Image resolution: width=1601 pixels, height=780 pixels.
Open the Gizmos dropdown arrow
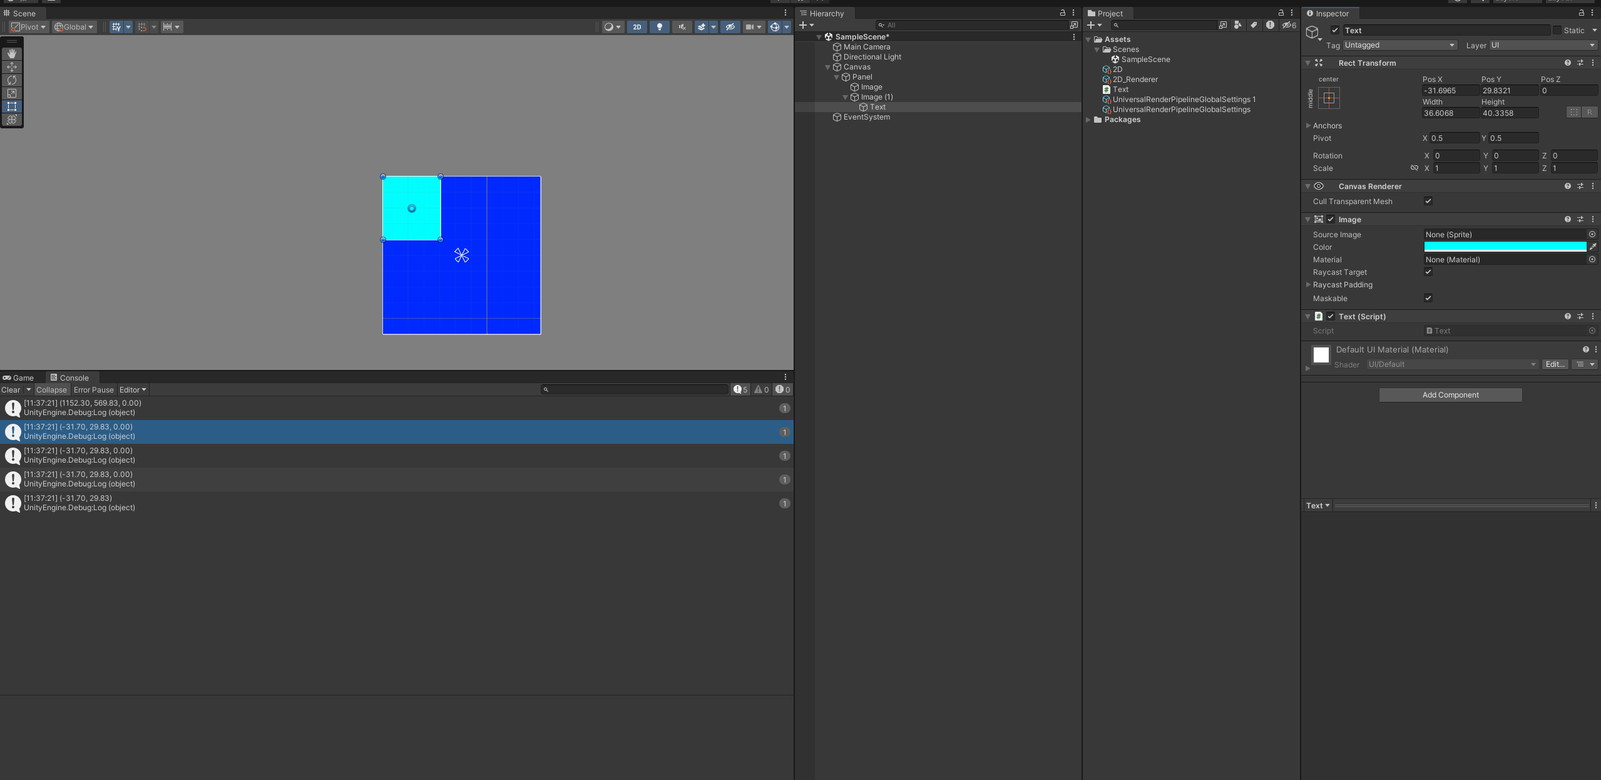pyautogui.click(x=787, y=27)
